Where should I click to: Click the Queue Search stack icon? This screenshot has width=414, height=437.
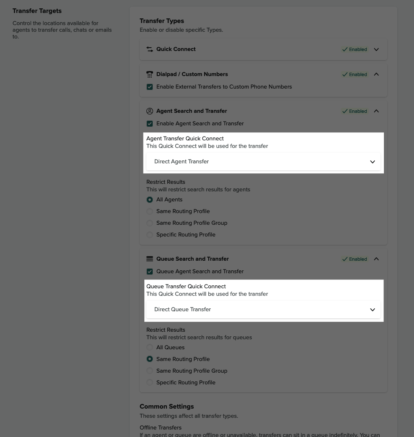tap(150, 259)
